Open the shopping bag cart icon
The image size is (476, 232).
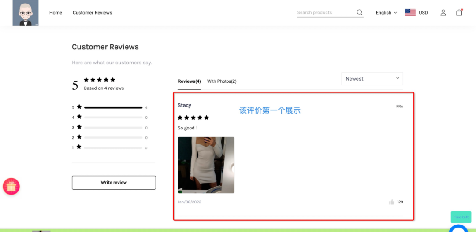coord(459,12)
